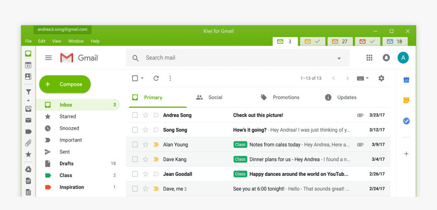
Task: Star the Andrea Song email
Action: tap(145, 115)
